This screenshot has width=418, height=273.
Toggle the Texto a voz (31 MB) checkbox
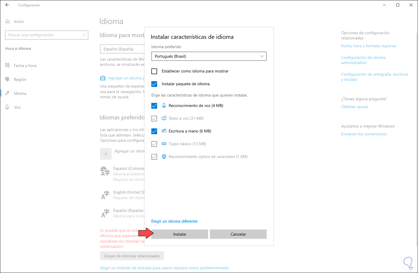click(154, 119)
